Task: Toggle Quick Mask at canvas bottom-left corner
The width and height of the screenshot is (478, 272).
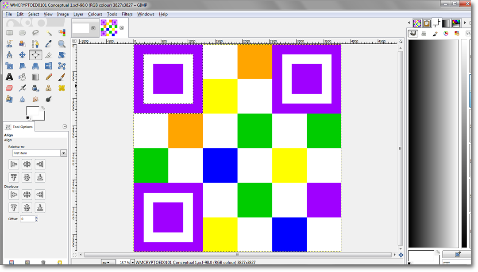Action: click(x=74, y=255)
